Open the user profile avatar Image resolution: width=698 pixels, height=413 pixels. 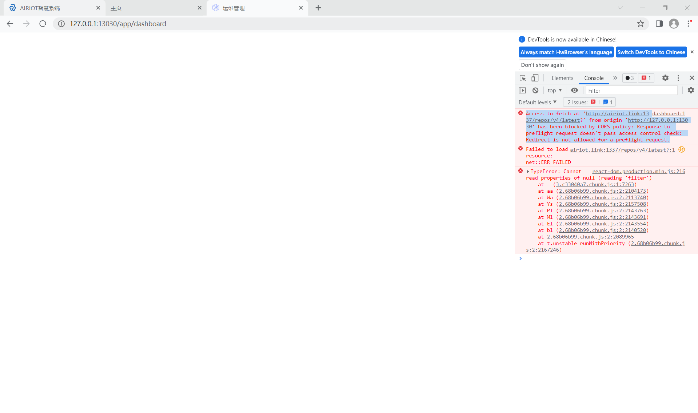674,24
